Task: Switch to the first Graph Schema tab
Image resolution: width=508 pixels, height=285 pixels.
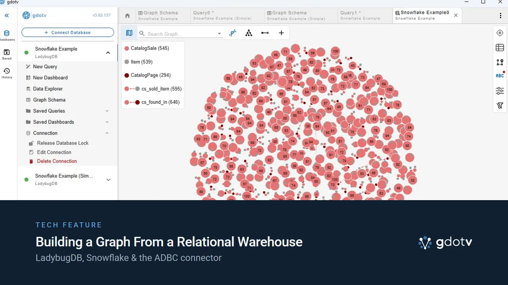Action: (x=162, y=16)
